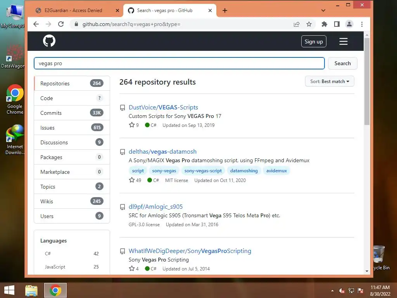The width and height of the screenshot is (397, 298).
Task: Focus the vegas pro search field
Action: [179, 63]
